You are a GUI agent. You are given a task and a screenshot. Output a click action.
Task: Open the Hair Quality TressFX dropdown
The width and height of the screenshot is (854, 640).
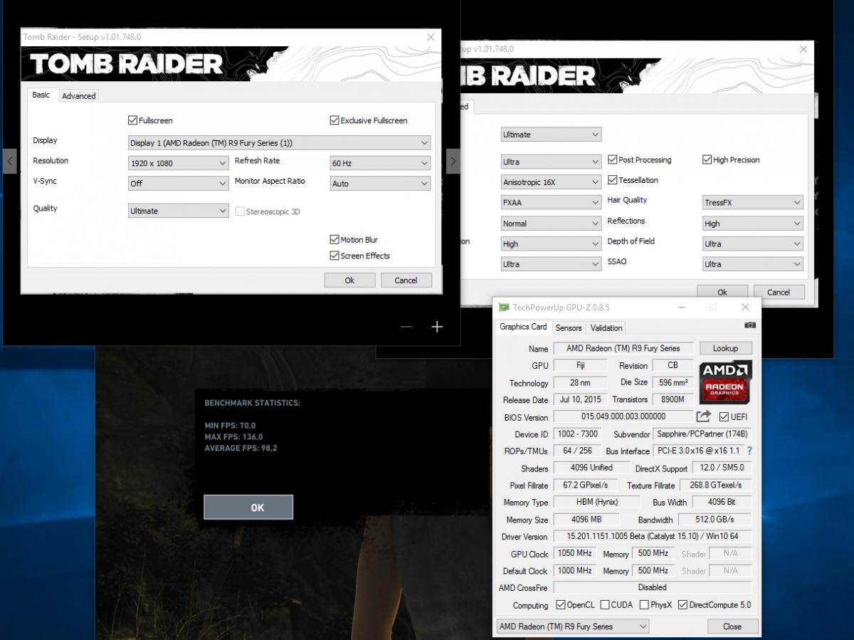point(753,202)
